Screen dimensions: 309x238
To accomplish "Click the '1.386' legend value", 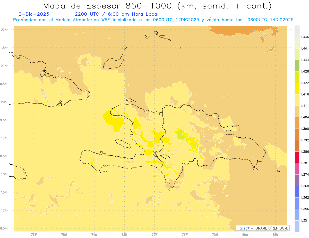I will click(304, 151).
